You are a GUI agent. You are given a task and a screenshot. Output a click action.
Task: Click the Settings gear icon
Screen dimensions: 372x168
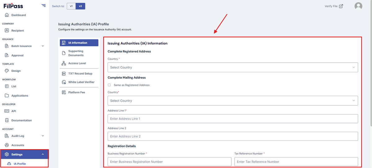tap(7, 154)
